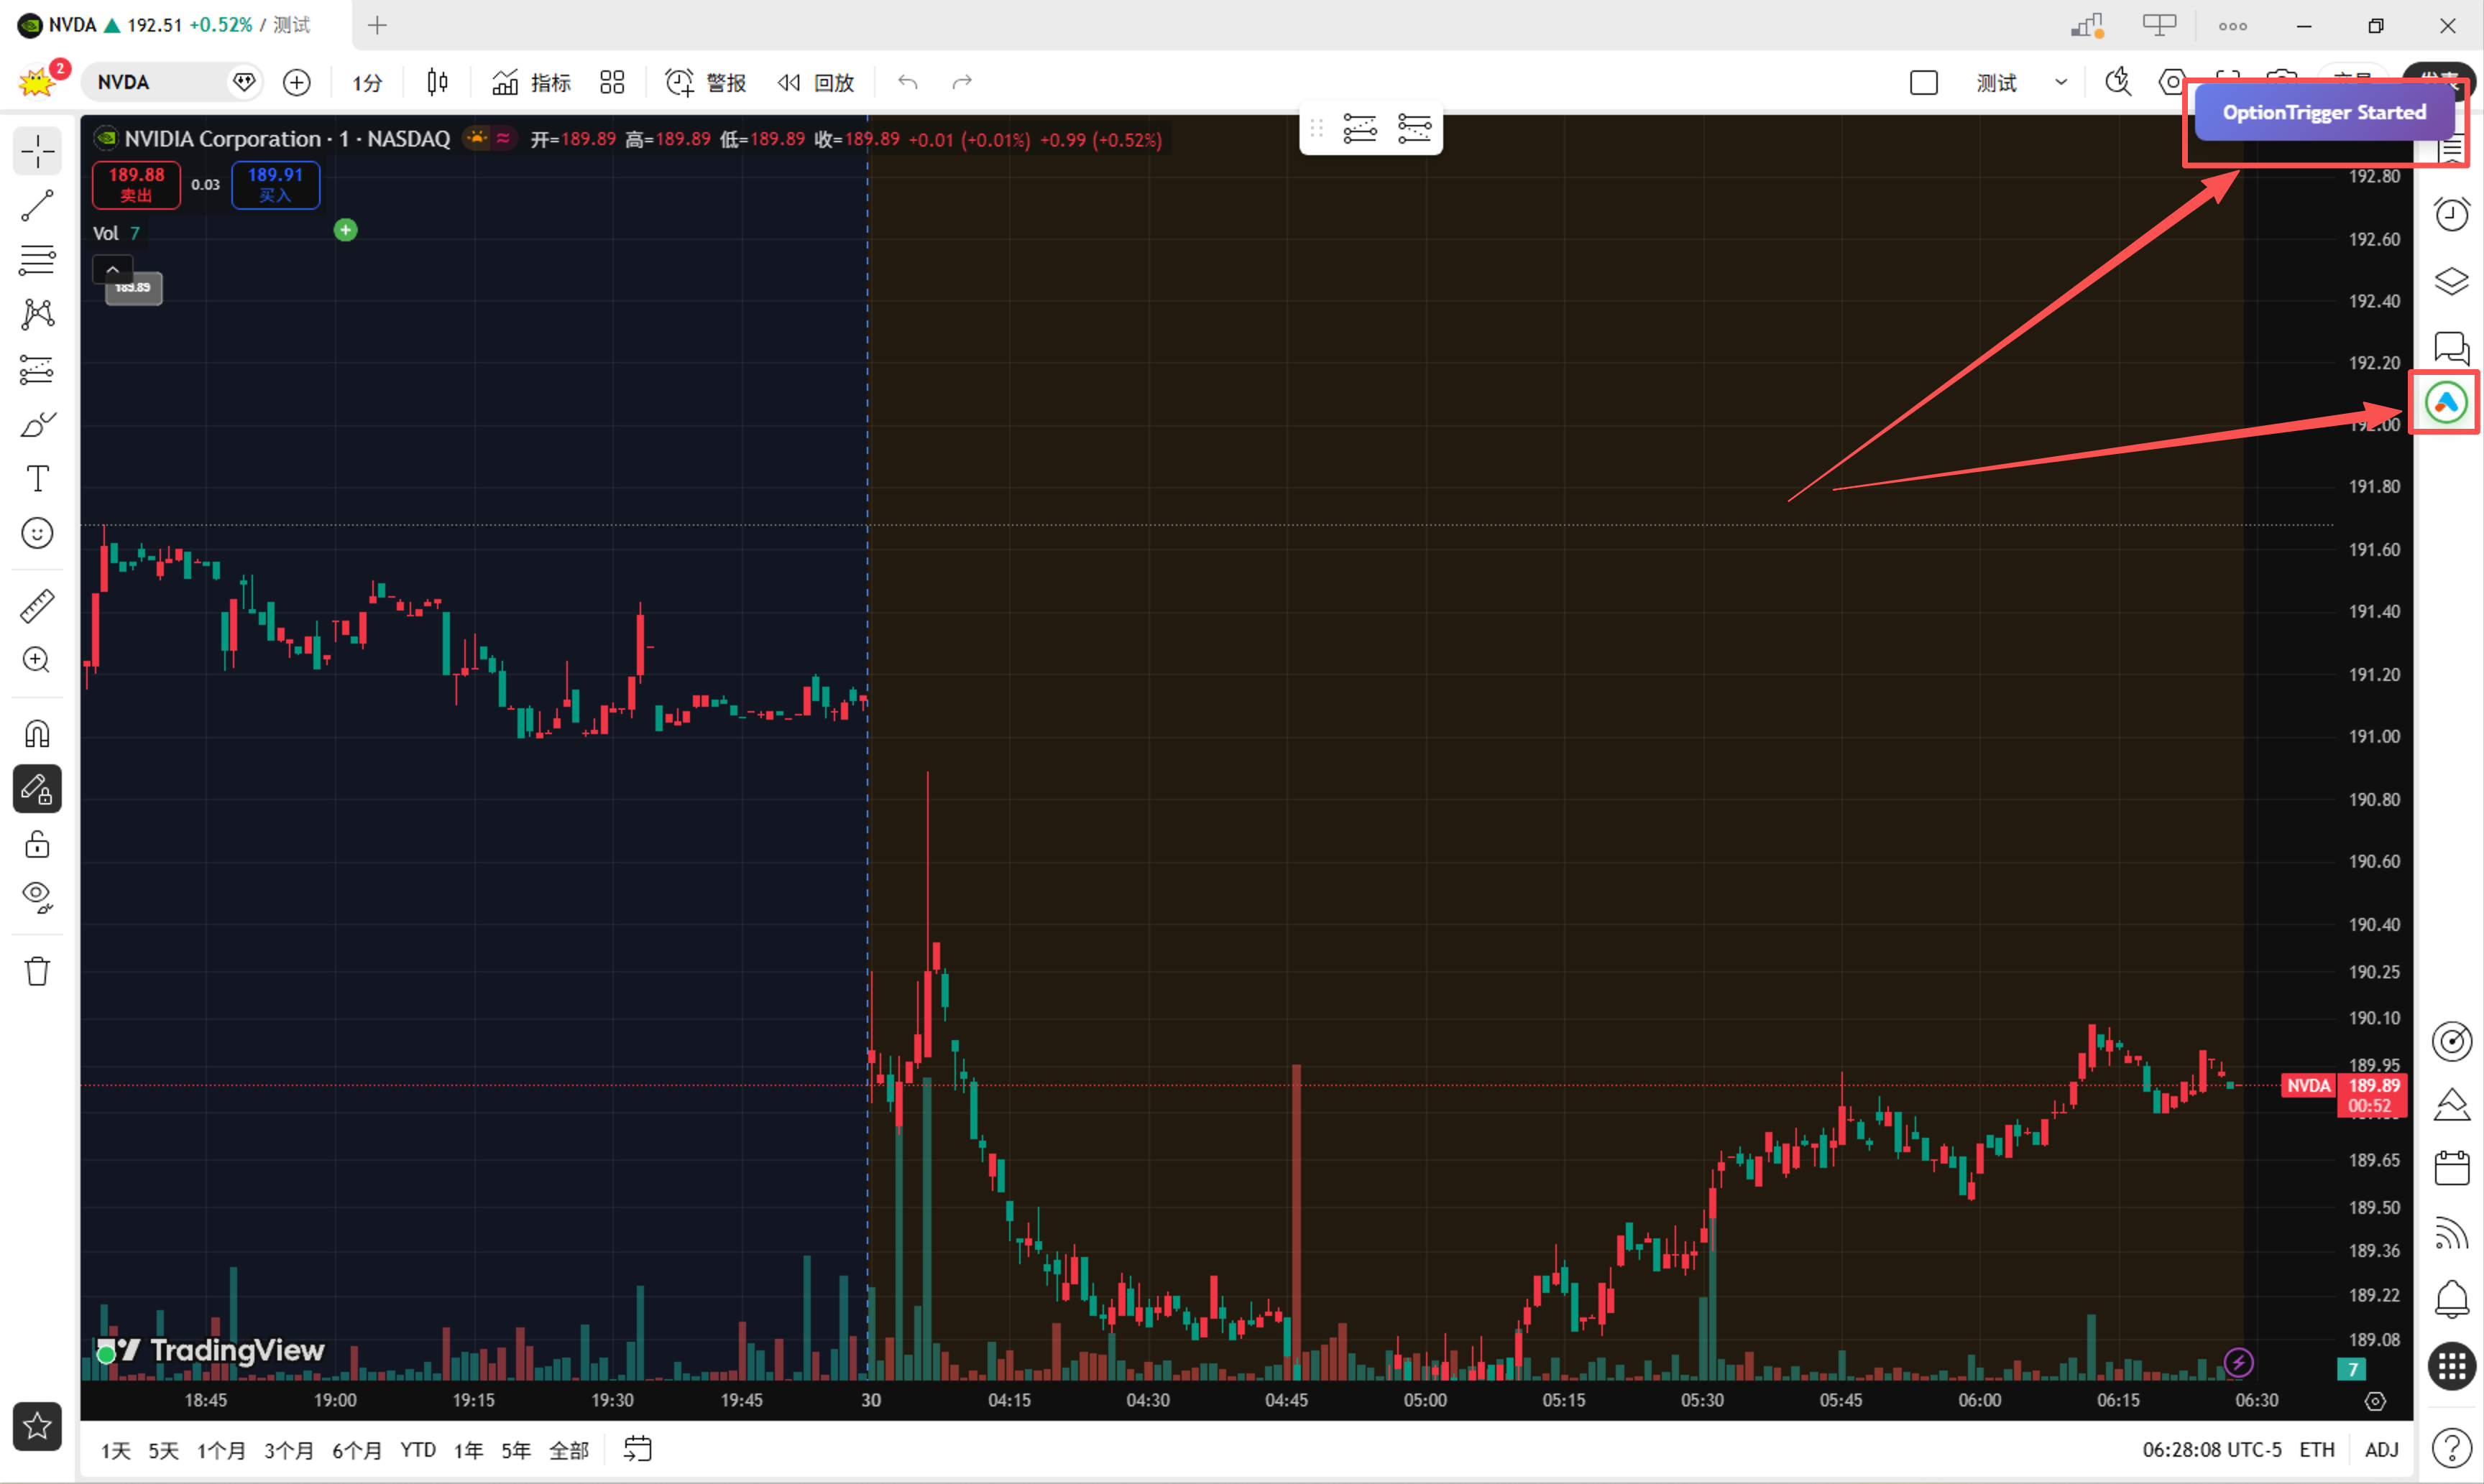Select the 6个月 time range
Viewport: 2484px width, 1484px height.
[356, 1450]
